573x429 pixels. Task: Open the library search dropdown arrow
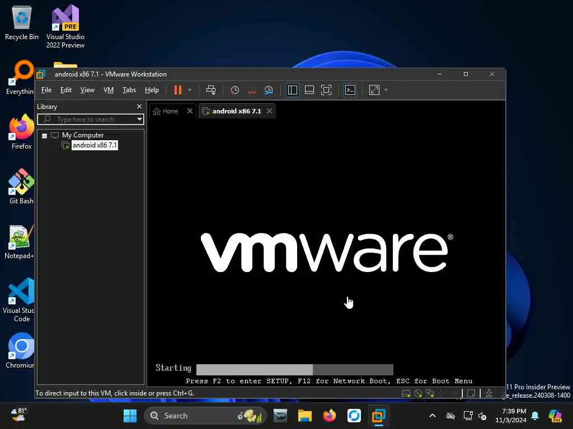[x=139, y=120]
